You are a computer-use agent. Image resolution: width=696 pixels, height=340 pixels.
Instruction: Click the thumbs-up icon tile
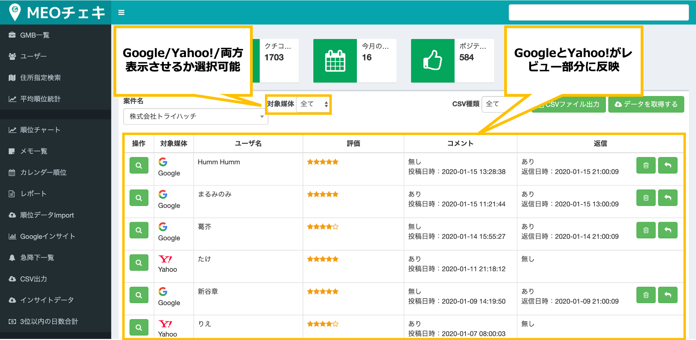(432, 61)
